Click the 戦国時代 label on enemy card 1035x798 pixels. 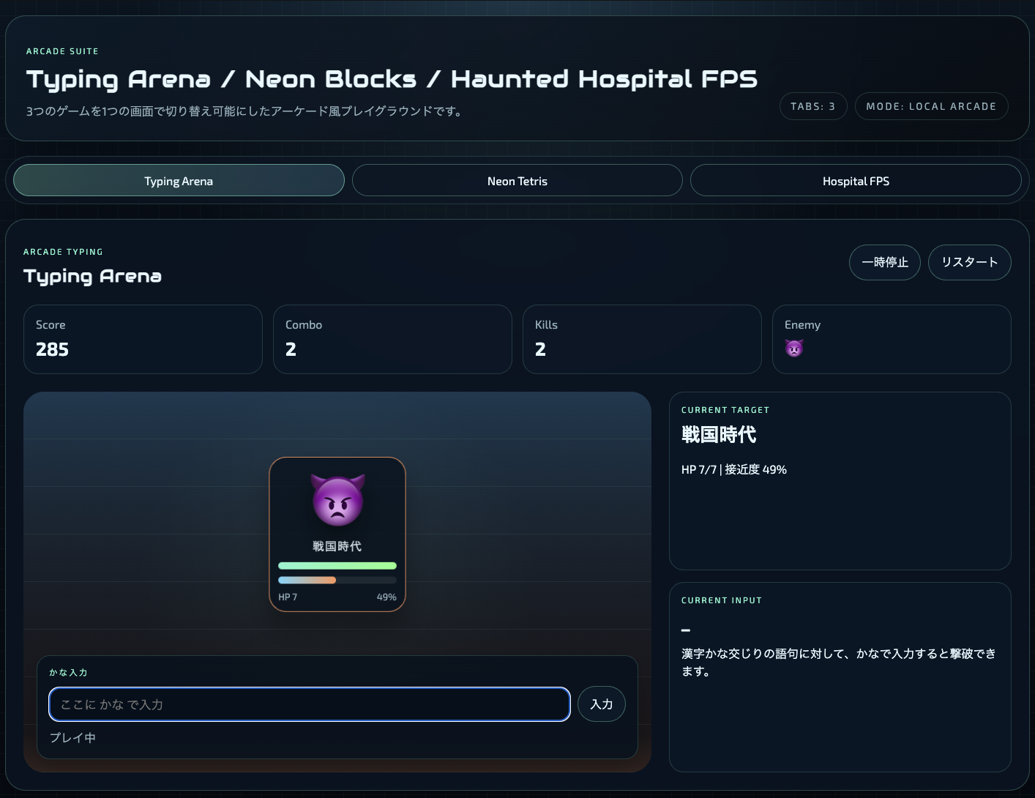(337, 546)
